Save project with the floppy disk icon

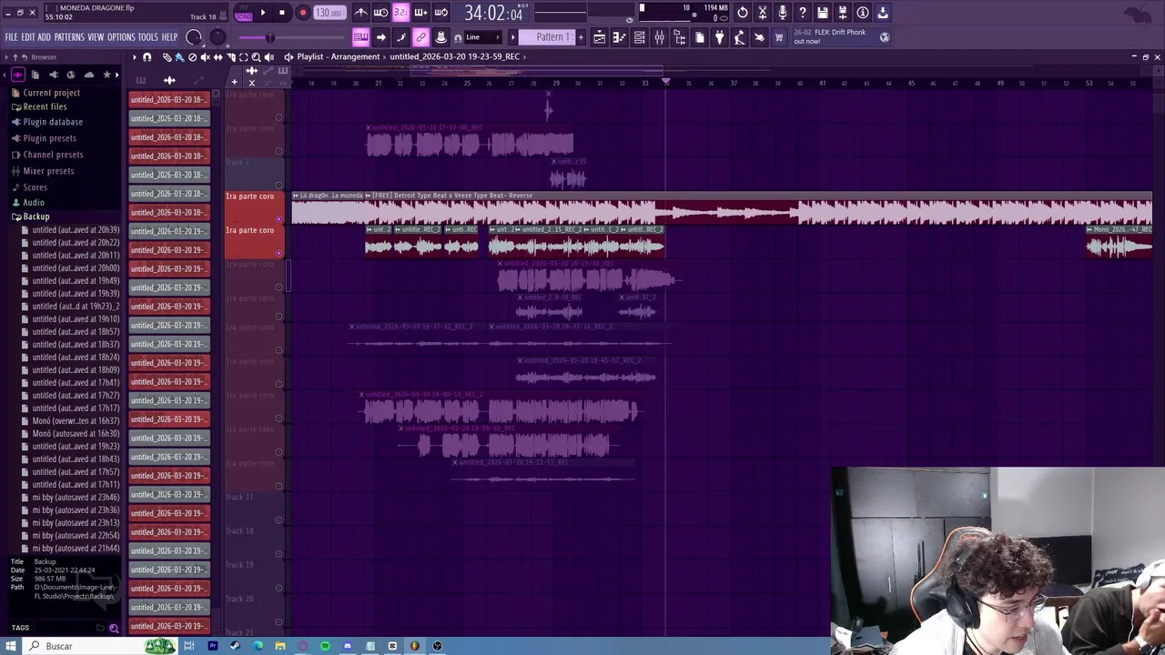(x=823, y=13)
